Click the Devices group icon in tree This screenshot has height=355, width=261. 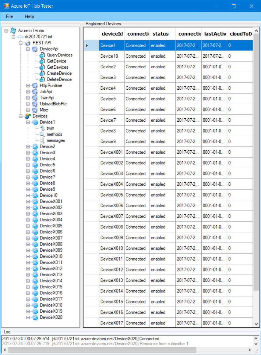tap(28, 116)
